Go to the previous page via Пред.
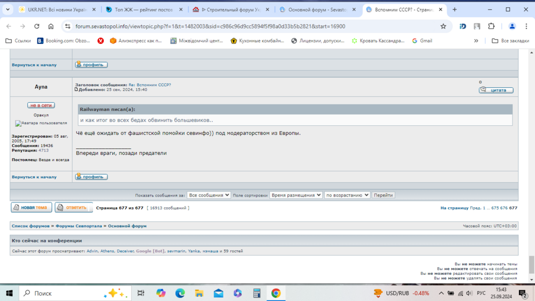535x301 pixels. tap(475, 208)
